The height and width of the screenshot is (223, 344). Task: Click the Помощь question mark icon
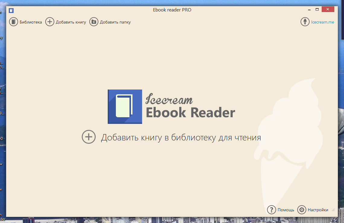coord(271,210)
